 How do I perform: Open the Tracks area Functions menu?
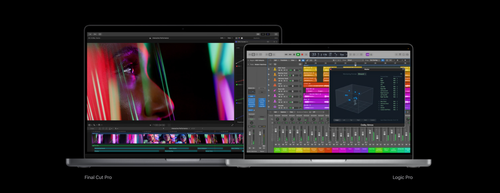284,60
